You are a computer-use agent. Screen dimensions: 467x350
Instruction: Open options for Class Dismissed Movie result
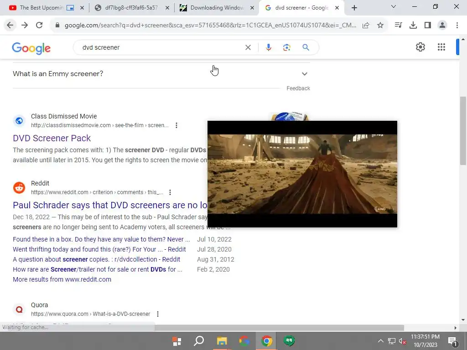click(x=176, y=125)
